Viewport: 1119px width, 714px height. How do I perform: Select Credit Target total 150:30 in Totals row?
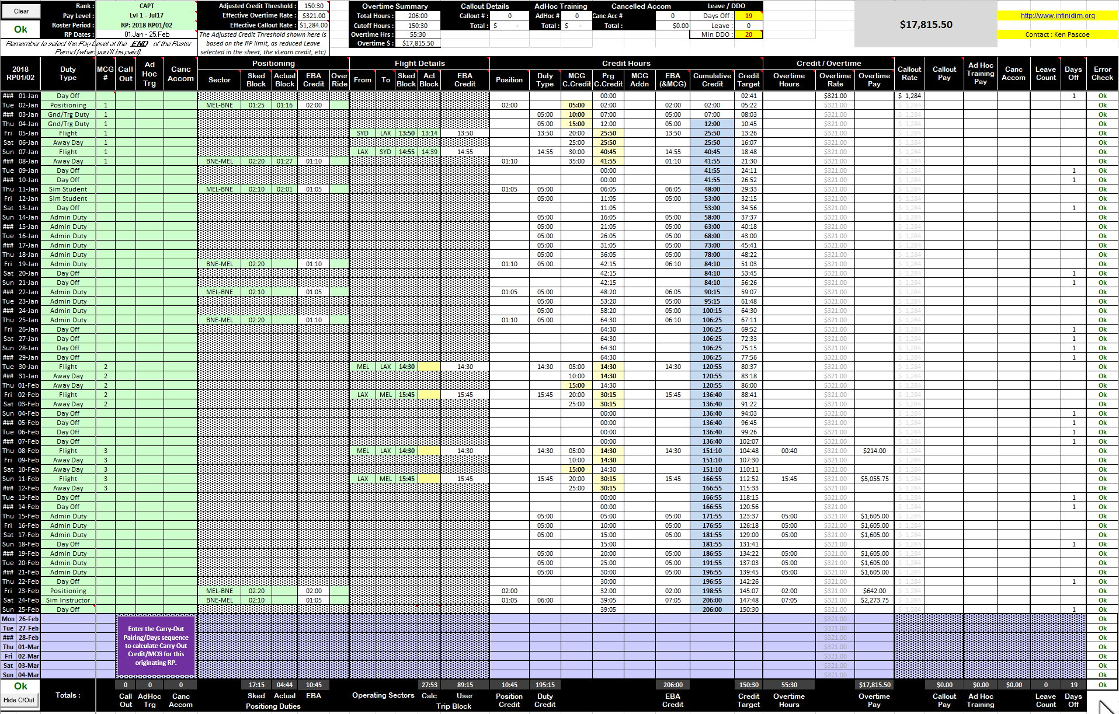pos(749,685)
